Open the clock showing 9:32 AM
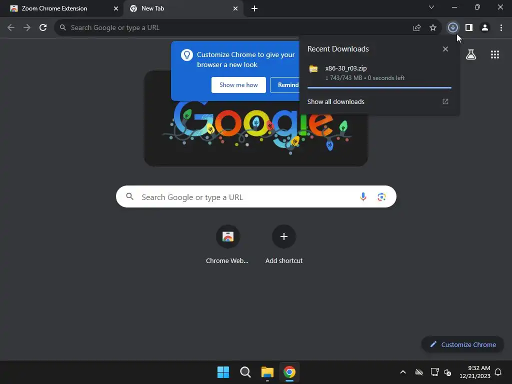512x384 pixels. (x=475, y=372)
